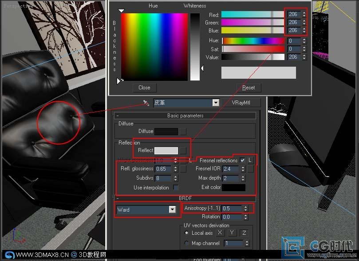Collapse the BRDF rollout
Screen dimensions: 359x261
click(x=118, y=198)
